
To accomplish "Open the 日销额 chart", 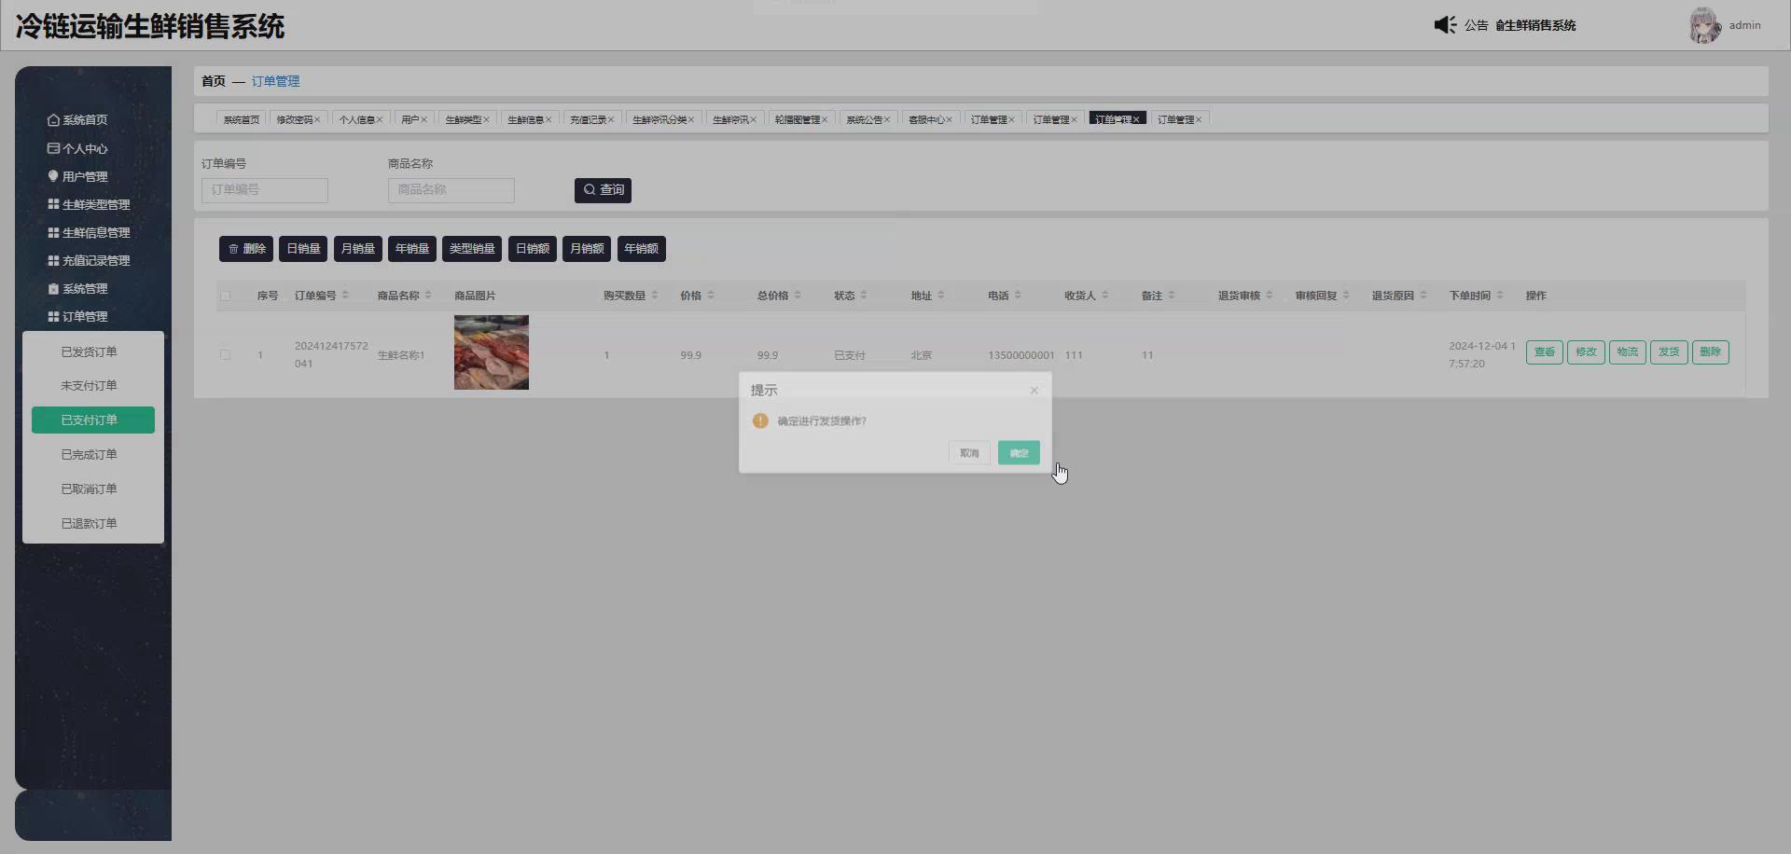I will [x=533, y=249].
